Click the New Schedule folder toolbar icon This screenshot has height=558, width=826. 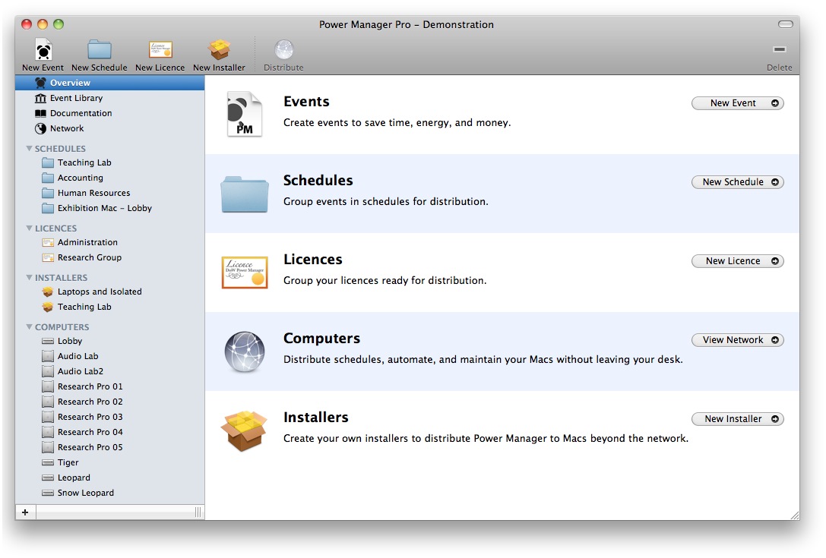pyautogui.click(x=100, y=50)
